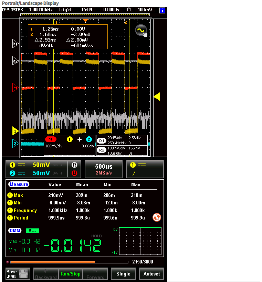Screen dimensions: 262x282
Task: Open the Measure menu label
Action: [x=19, y=184]
